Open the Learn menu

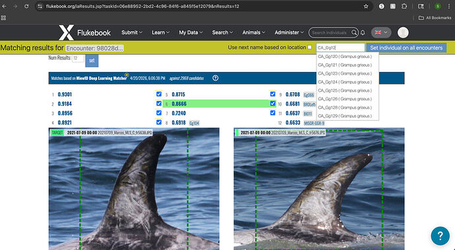[160, 32]
